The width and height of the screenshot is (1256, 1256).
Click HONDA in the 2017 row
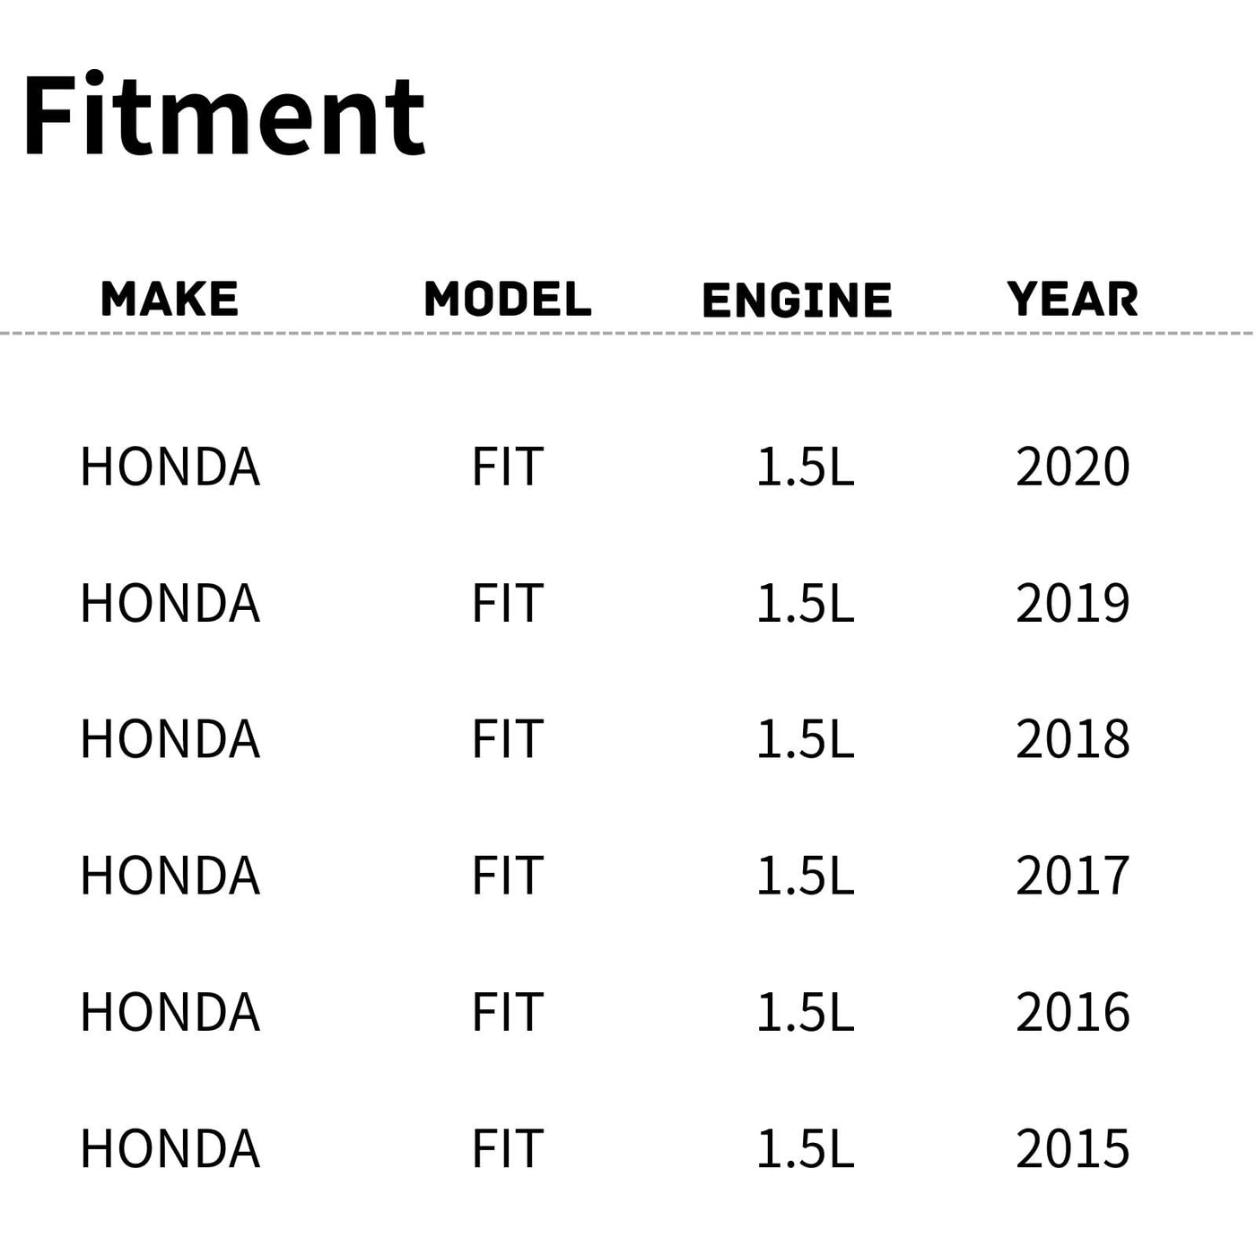(x=170, y=877)
